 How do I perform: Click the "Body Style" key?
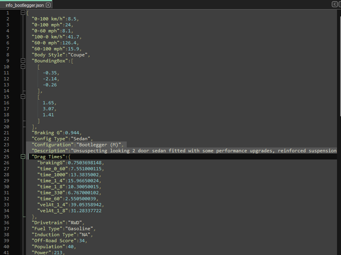click(x=48, y=55)
